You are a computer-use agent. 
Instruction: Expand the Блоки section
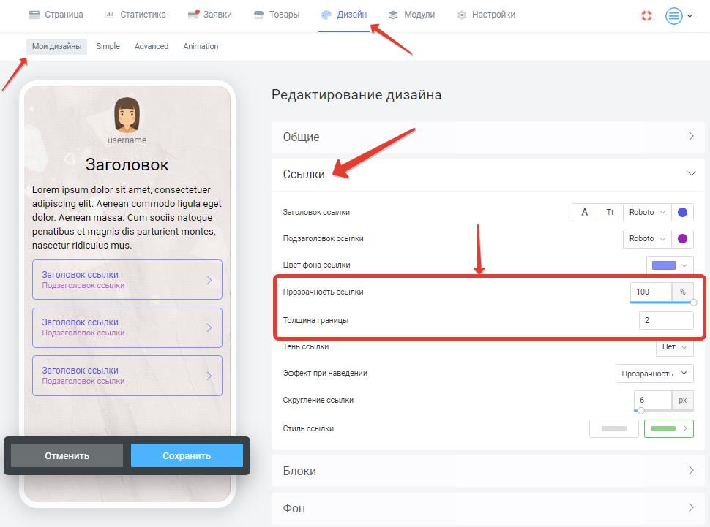pos(487,471)
